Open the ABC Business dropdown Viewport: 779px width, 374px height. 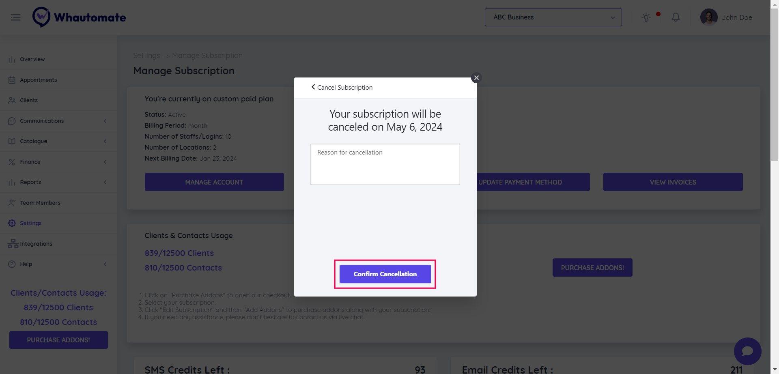[553, 17]
